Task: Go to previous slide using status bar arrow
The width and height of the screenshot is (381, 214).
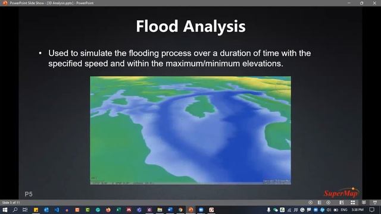Action: click(x=310, y=202)
